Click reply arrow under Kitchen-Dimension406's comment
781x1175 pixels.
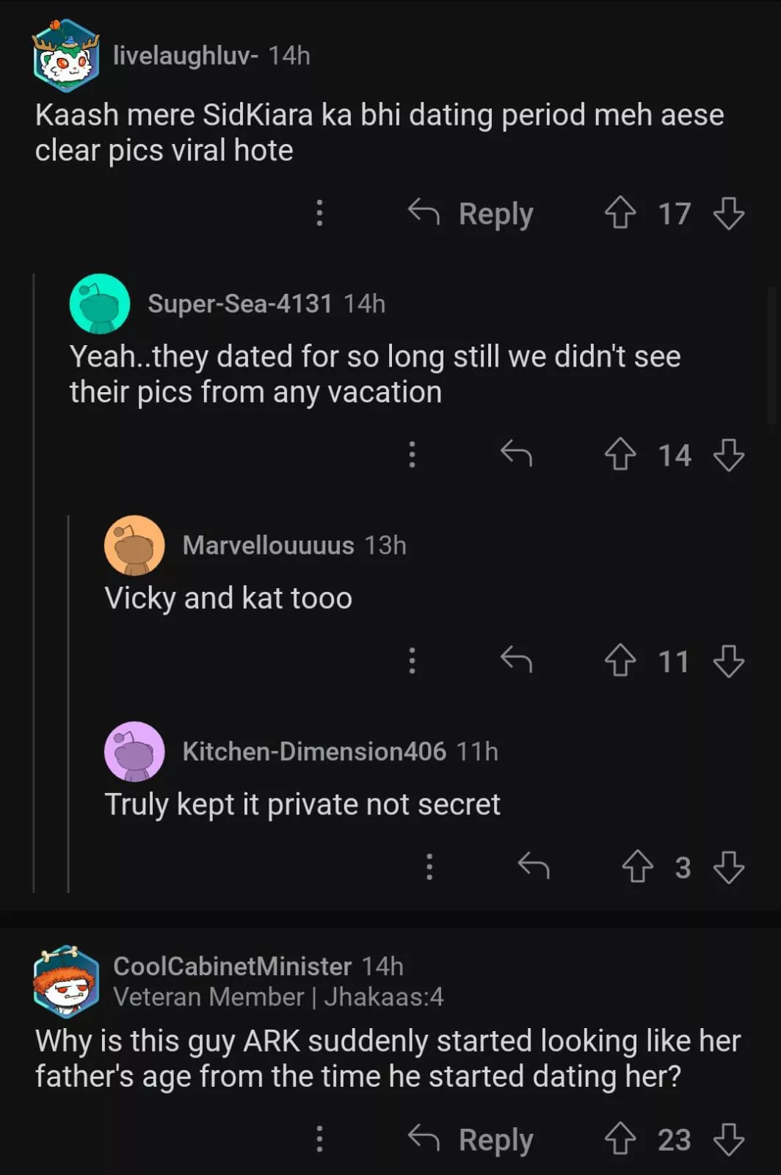[534, 867]
